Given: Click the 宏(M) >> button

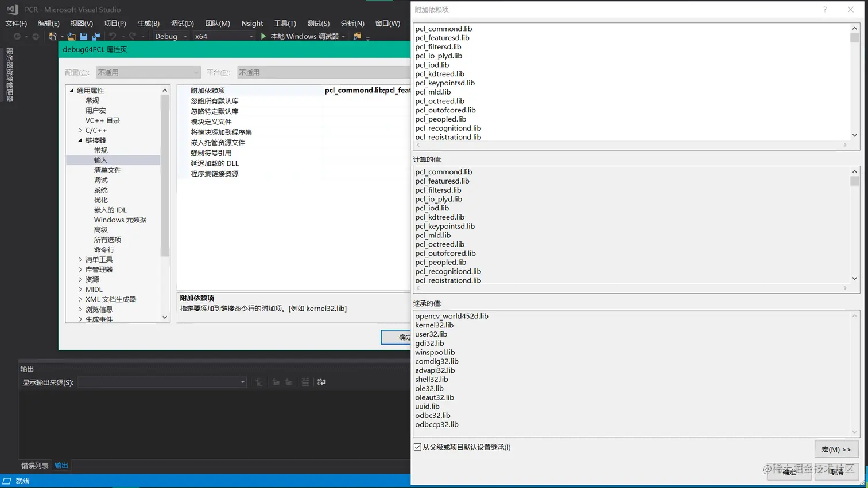Looking at the screenshot, I should pyautogui.click(x=836, y=449).
